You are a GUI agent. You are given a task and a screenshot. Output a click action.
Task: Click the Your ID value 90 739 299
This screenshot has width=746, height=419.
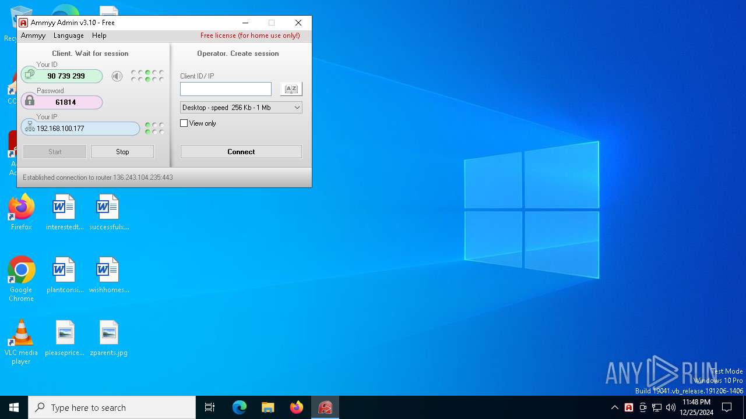[66, 76]
